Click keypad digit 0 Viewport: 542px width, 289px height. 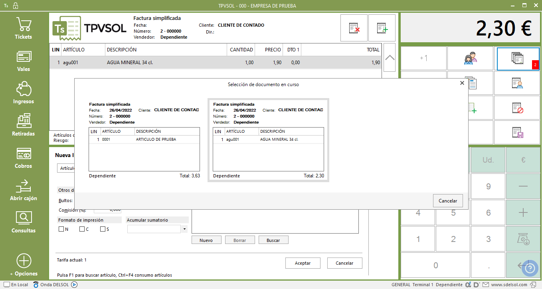(x=435, y=265)
